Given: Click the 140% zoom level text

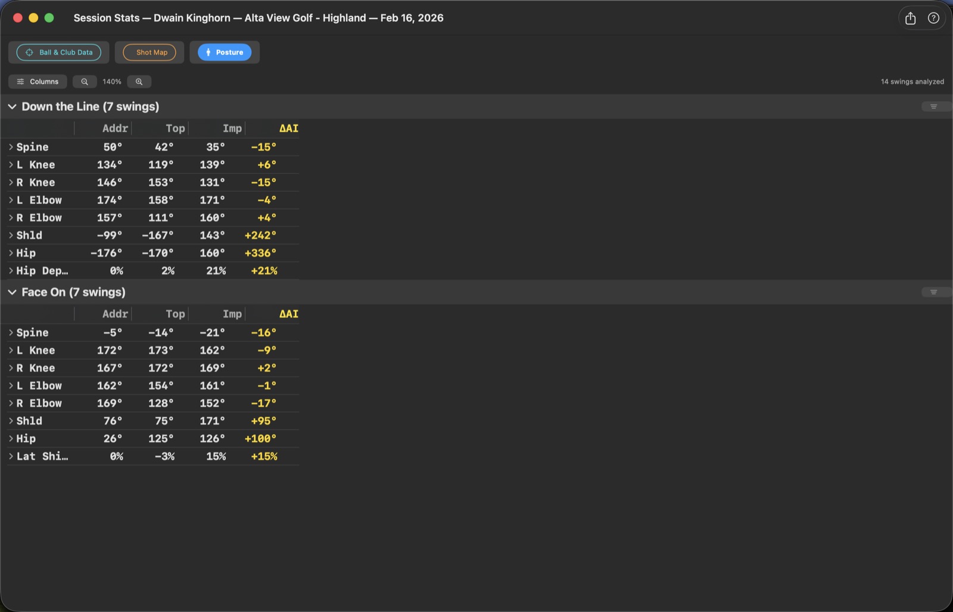Looking at the screenshot, I should pyautogui.click(x=112, y=82).
